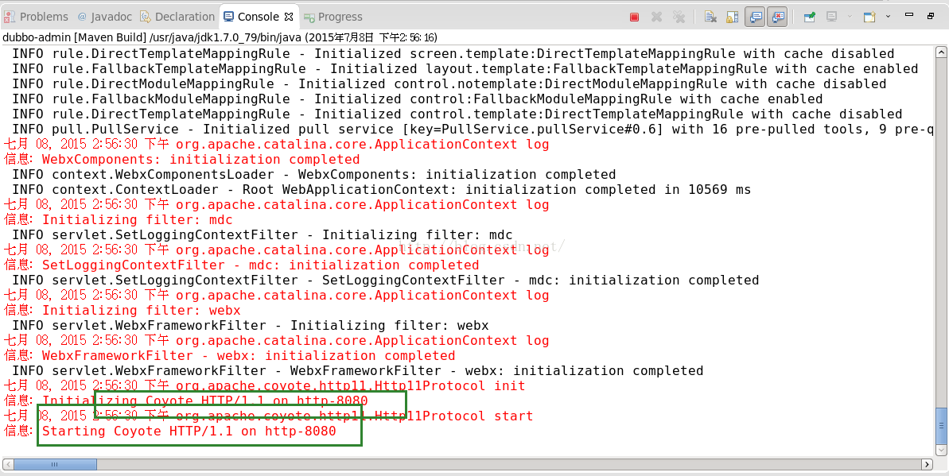Screen dimensions: 949x476
Task: Close the Console tab with its X
Action: [289, 17]
